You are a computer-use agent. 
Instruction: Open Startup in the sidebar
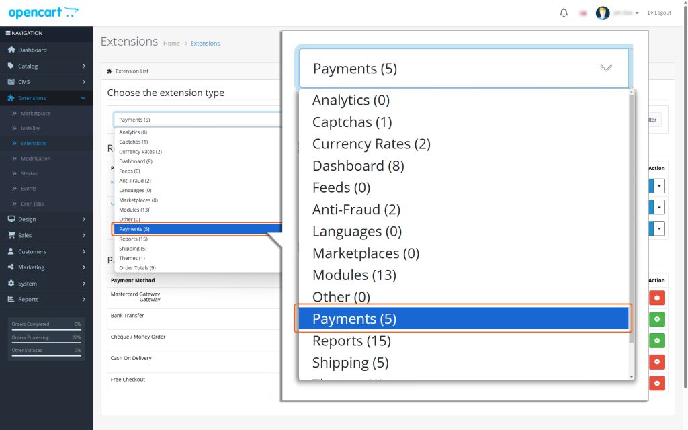pos(30,173)
